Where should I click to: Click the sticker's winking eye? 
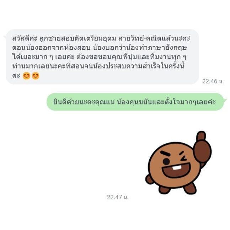182,156
